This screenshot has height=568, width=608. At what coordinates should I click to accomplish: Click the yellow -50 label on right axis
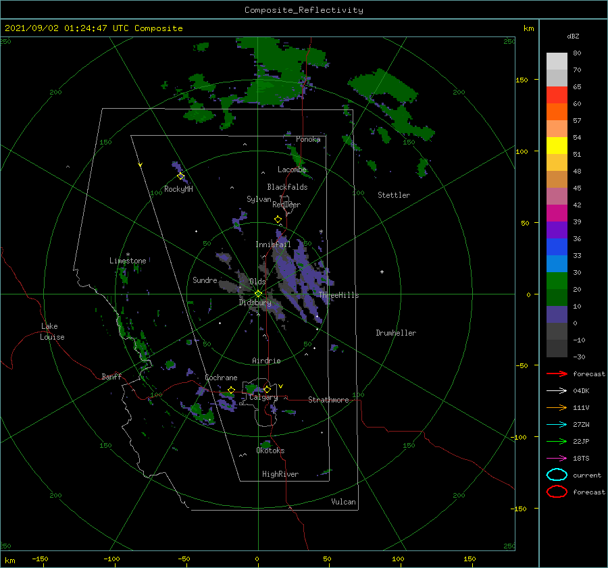point(521,365)
